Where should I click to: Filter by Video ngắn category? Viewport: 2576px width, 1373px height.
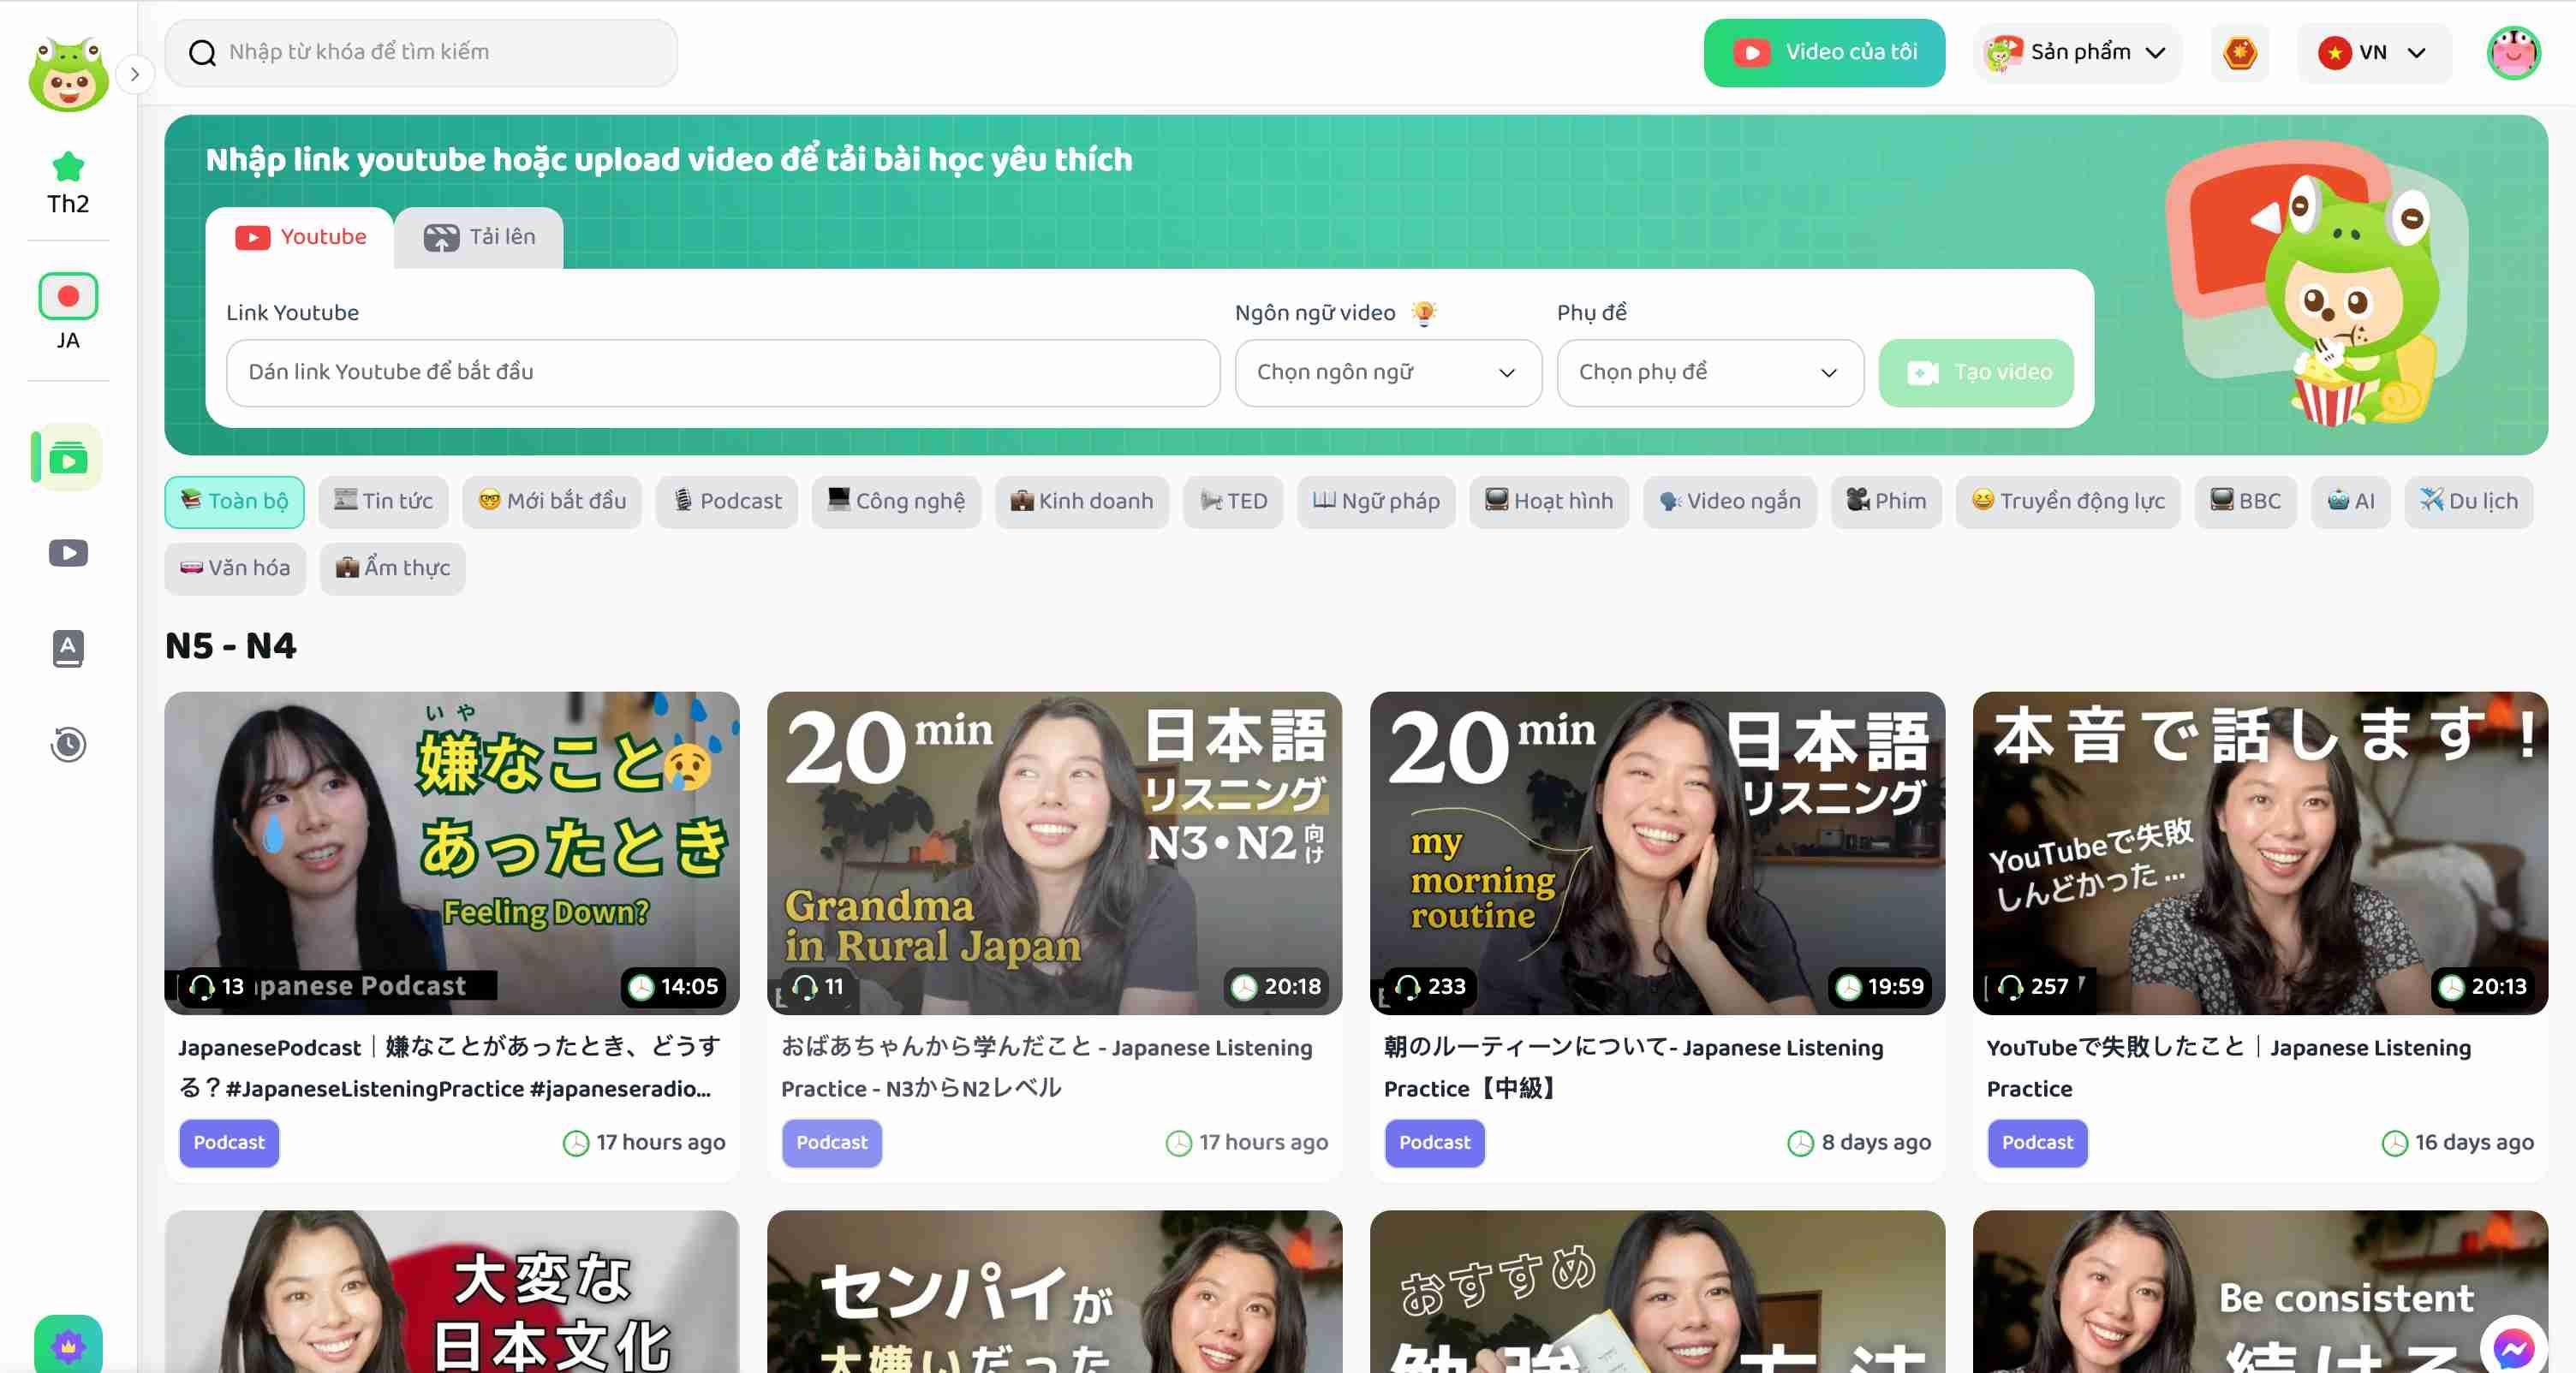click(1730, 502)
